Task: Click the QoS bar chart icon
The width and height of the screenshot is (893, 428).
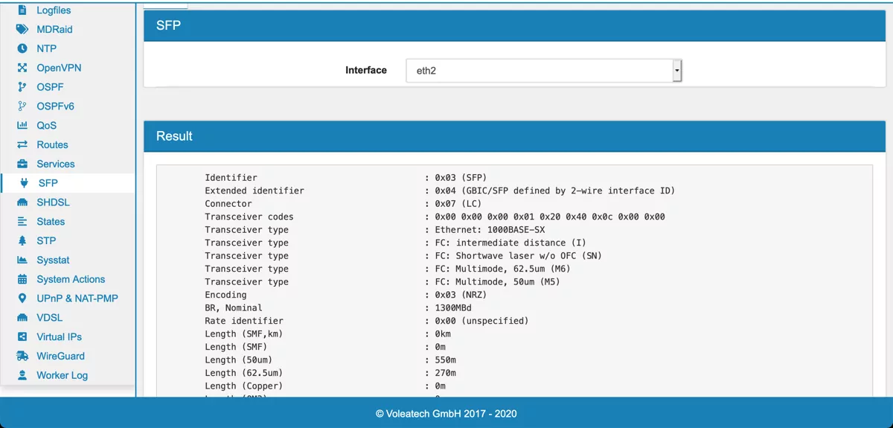Action: pyautogui.click(x=22, y=126)
